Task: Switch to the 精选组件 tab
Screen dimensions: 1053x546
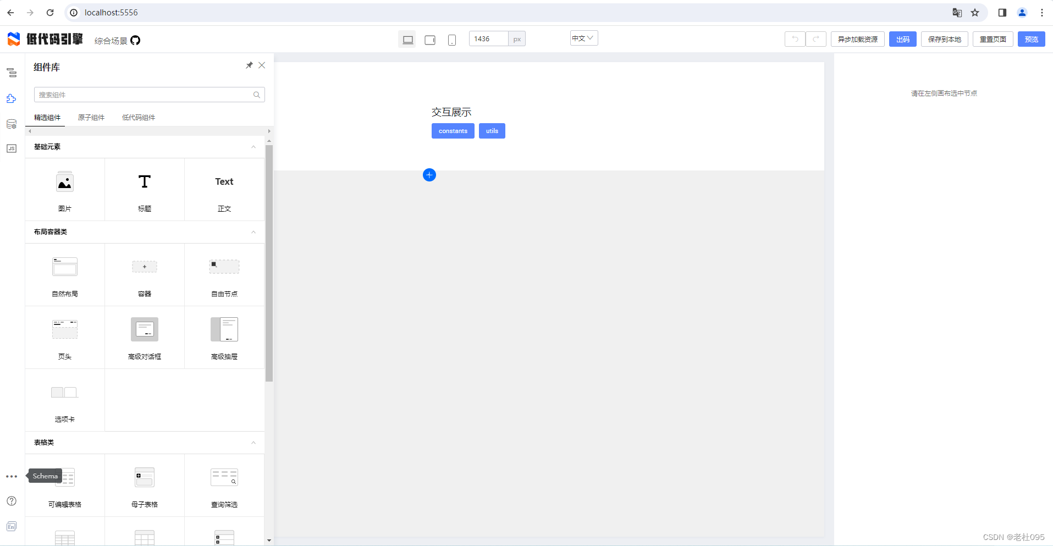Action: pos(47,118)
